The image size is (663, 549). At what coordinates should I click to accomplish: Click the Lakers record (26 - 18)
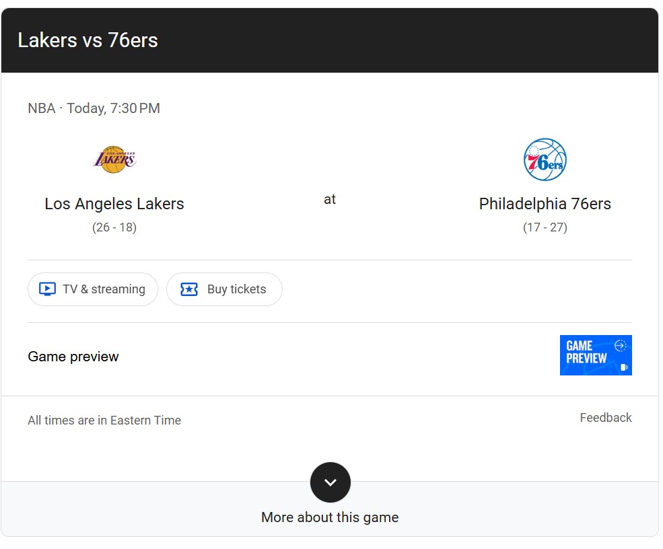coord(114,227)
